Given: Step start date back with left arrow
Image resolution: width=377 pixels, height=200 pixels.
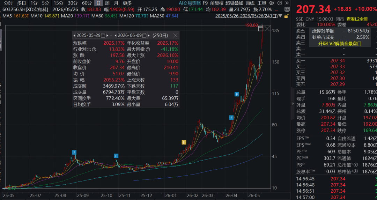Looking at the screenshot, I should coord(74,36).
